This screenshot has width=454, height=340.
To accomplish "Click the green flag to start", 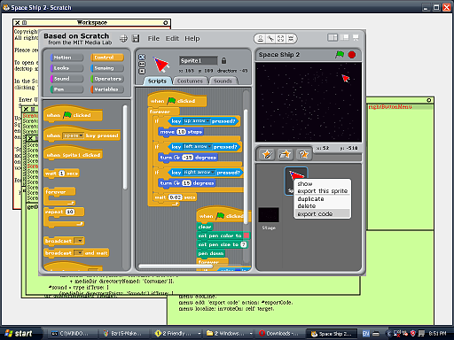I will tap(340, 54).
